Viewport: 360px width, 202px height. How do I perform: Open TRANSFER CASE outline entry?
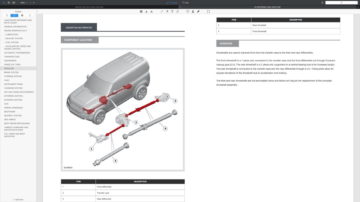click(12, 57)
